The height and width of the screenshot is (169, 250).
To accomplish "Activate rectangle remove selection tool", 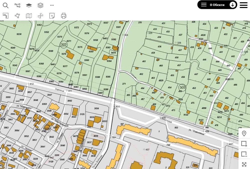I will 244,154.
